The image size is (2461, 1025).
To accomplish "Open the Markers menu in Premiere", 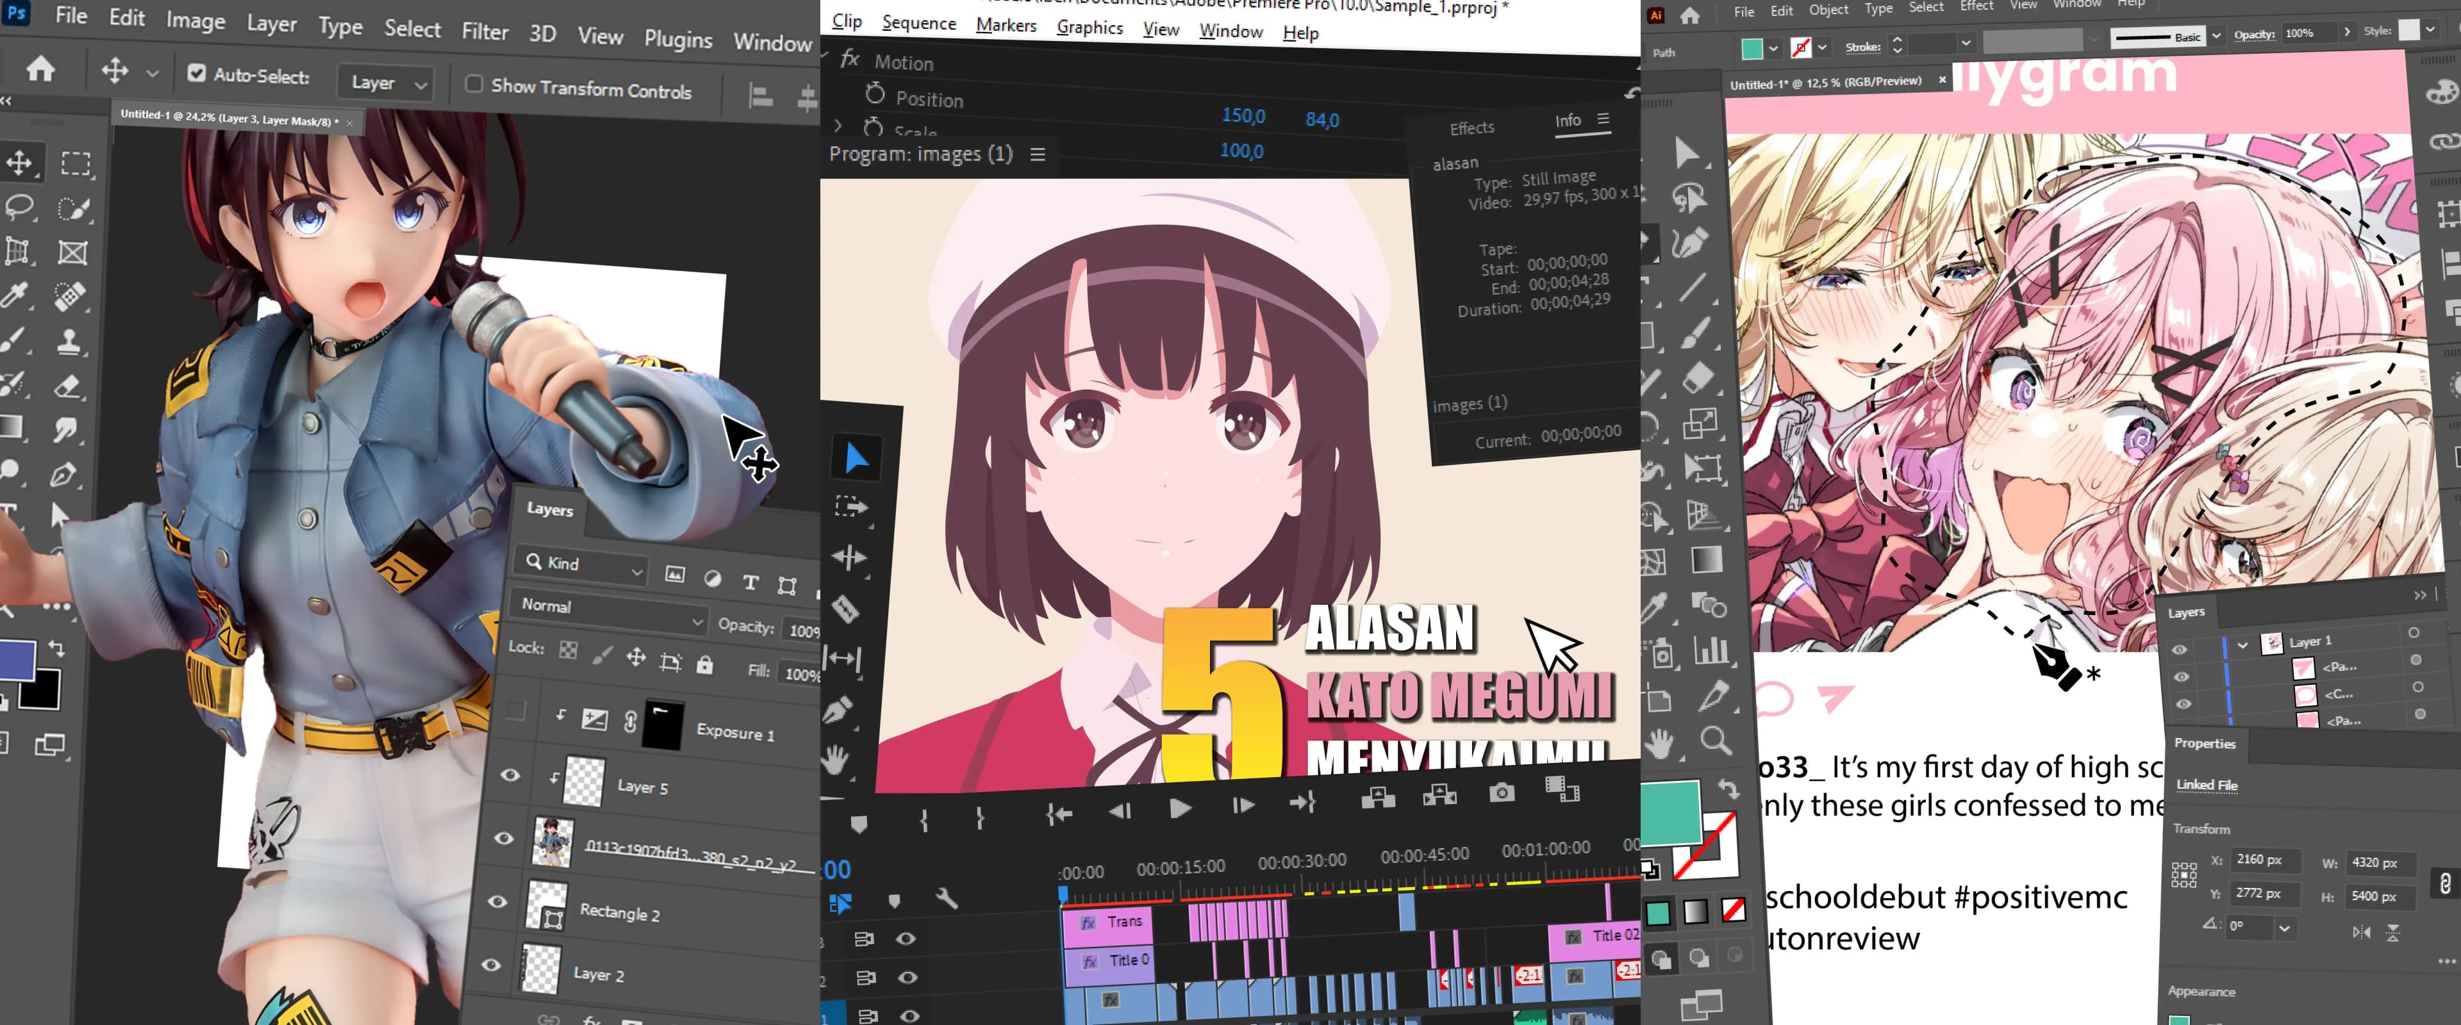I will click(x=1006, y=26).
